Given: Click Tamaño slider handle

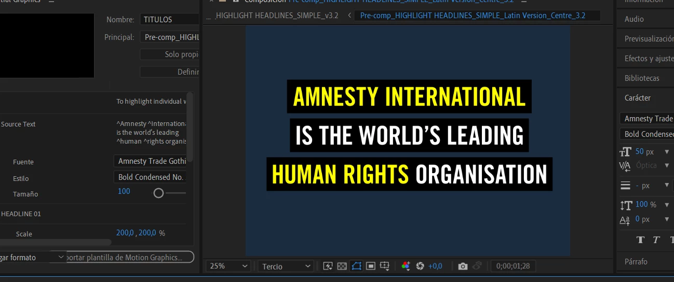Looking at the screenshot, I should coord(158,193).
